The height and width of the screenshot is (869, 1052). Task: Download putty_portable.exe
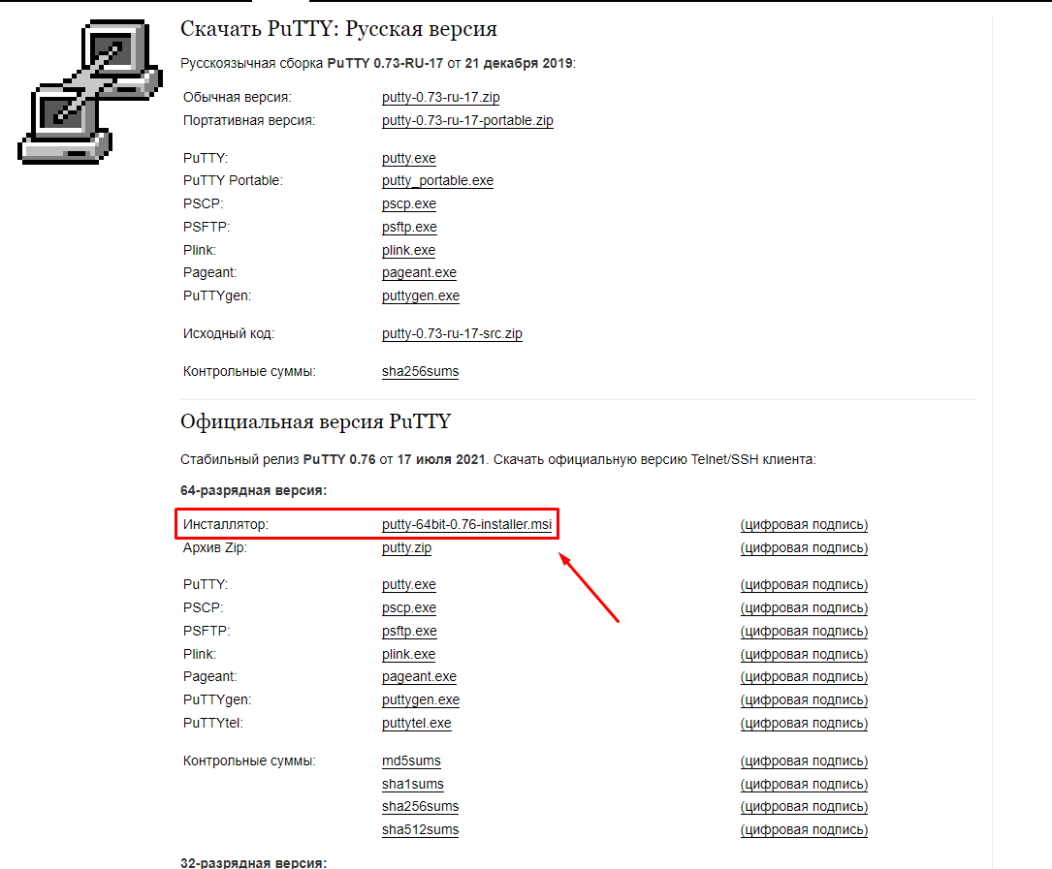437,181
